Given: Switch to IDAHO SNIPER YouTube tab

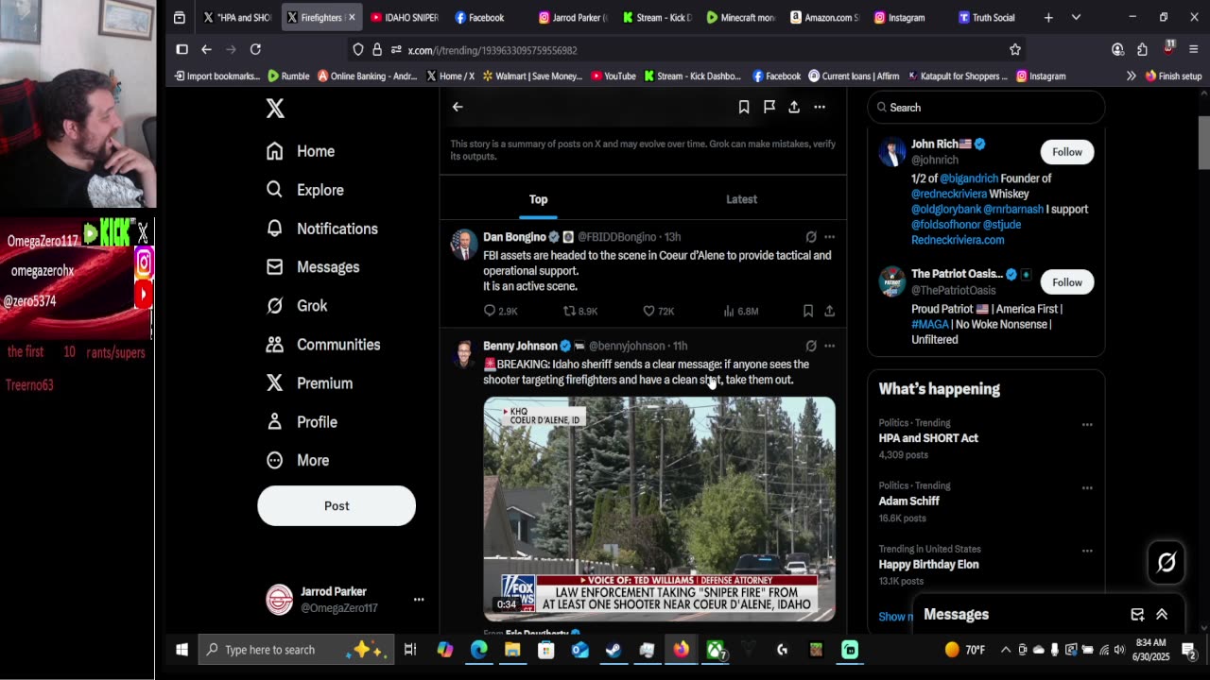Looking at the screenshot, I should click(x=405, y=17).
